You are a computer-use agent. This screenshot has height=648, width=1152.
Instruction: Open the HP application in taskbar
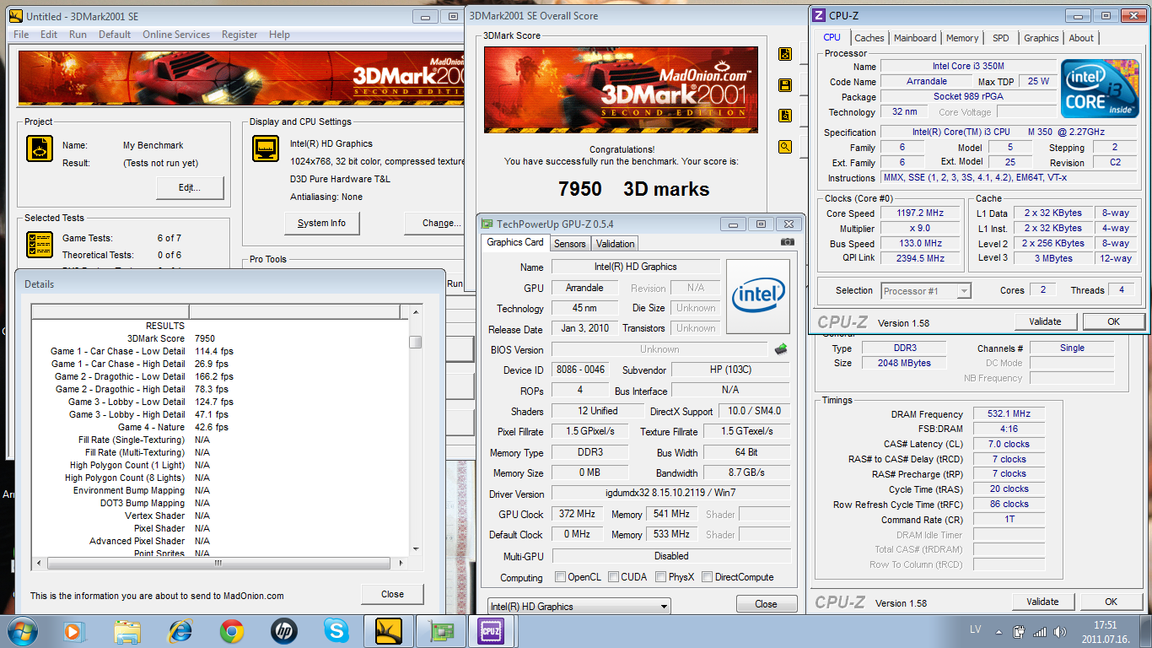(x=284, y=630)
